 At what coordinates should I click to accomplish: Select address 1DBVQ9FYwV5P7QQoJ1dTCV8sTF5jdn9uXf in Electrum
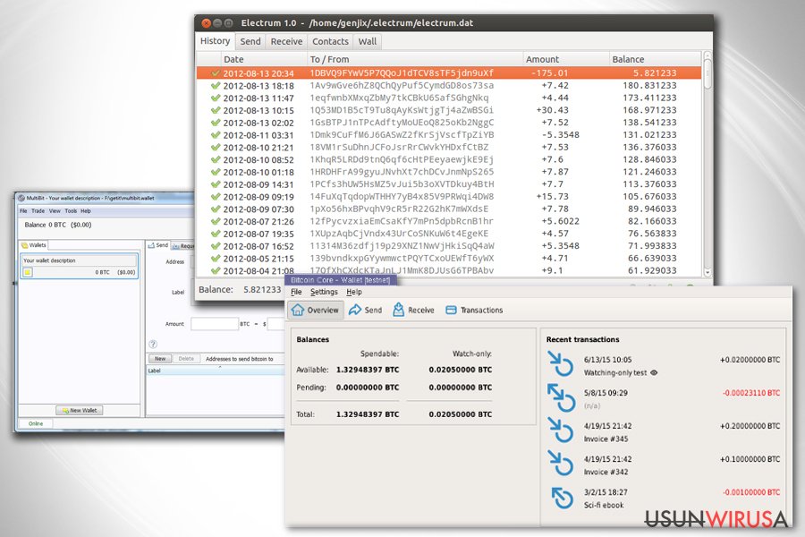pyautogui.click(x=402, y=73)
